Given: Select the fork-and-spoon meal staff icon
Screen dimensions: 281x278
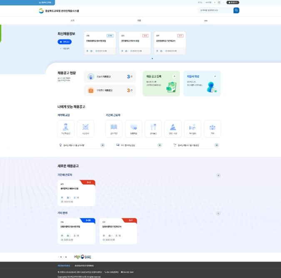Looking at the screenshot, I should (153, 128).
